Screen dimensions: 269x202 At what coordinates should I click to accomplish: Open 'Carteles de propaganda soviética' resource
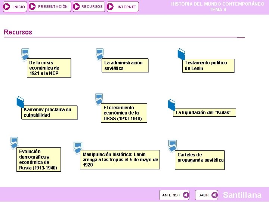click(200, 160)
